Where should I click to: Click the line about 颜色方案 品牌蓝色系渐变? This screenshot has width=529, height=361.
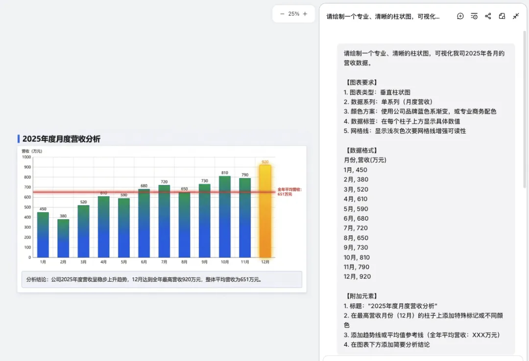tap(420, 112)
